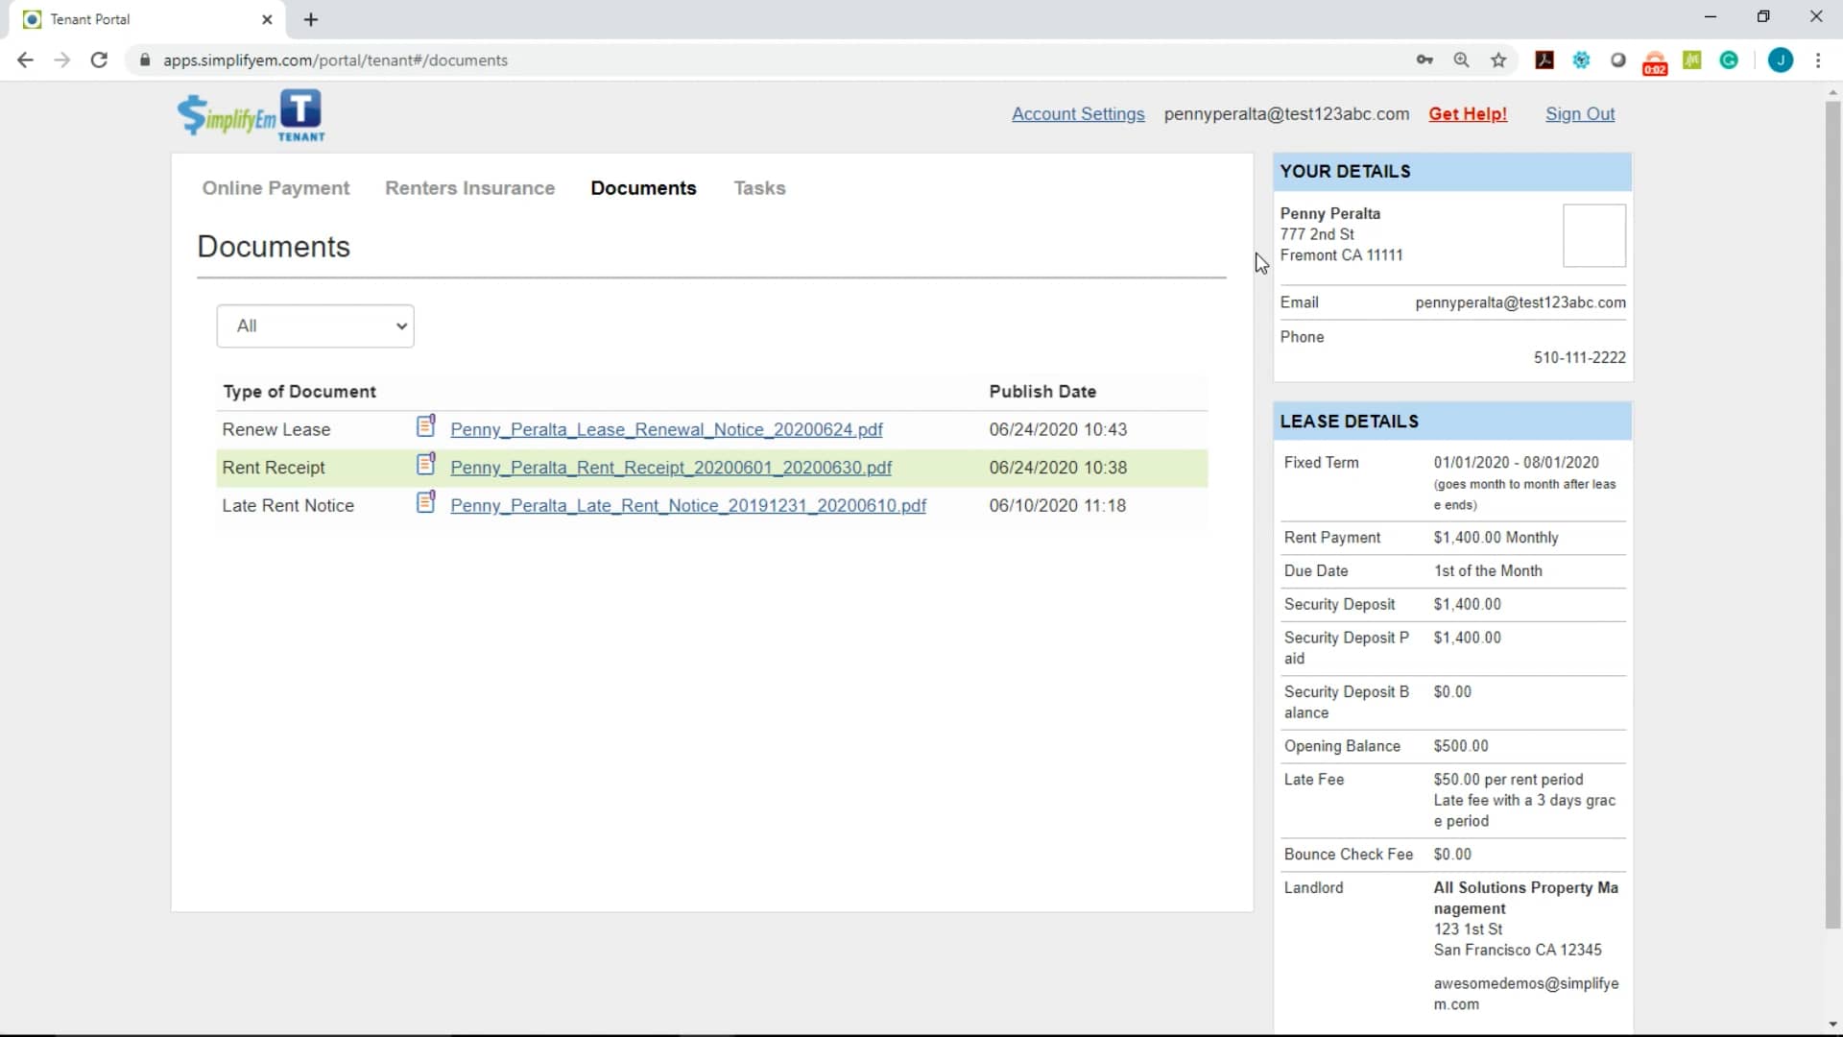This screenshot has width=1843, height=1037.
Task: Switch to the Online Payment tab
Action: pyautogui.click(x=275, y=188)
